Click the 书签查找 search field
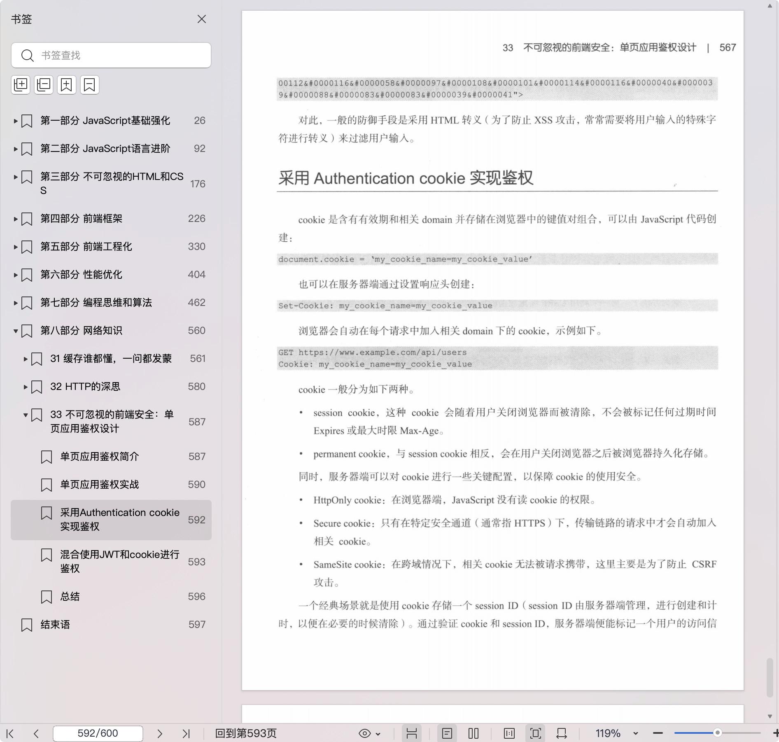This screenshot has width=779, height=742. (119, 55)
